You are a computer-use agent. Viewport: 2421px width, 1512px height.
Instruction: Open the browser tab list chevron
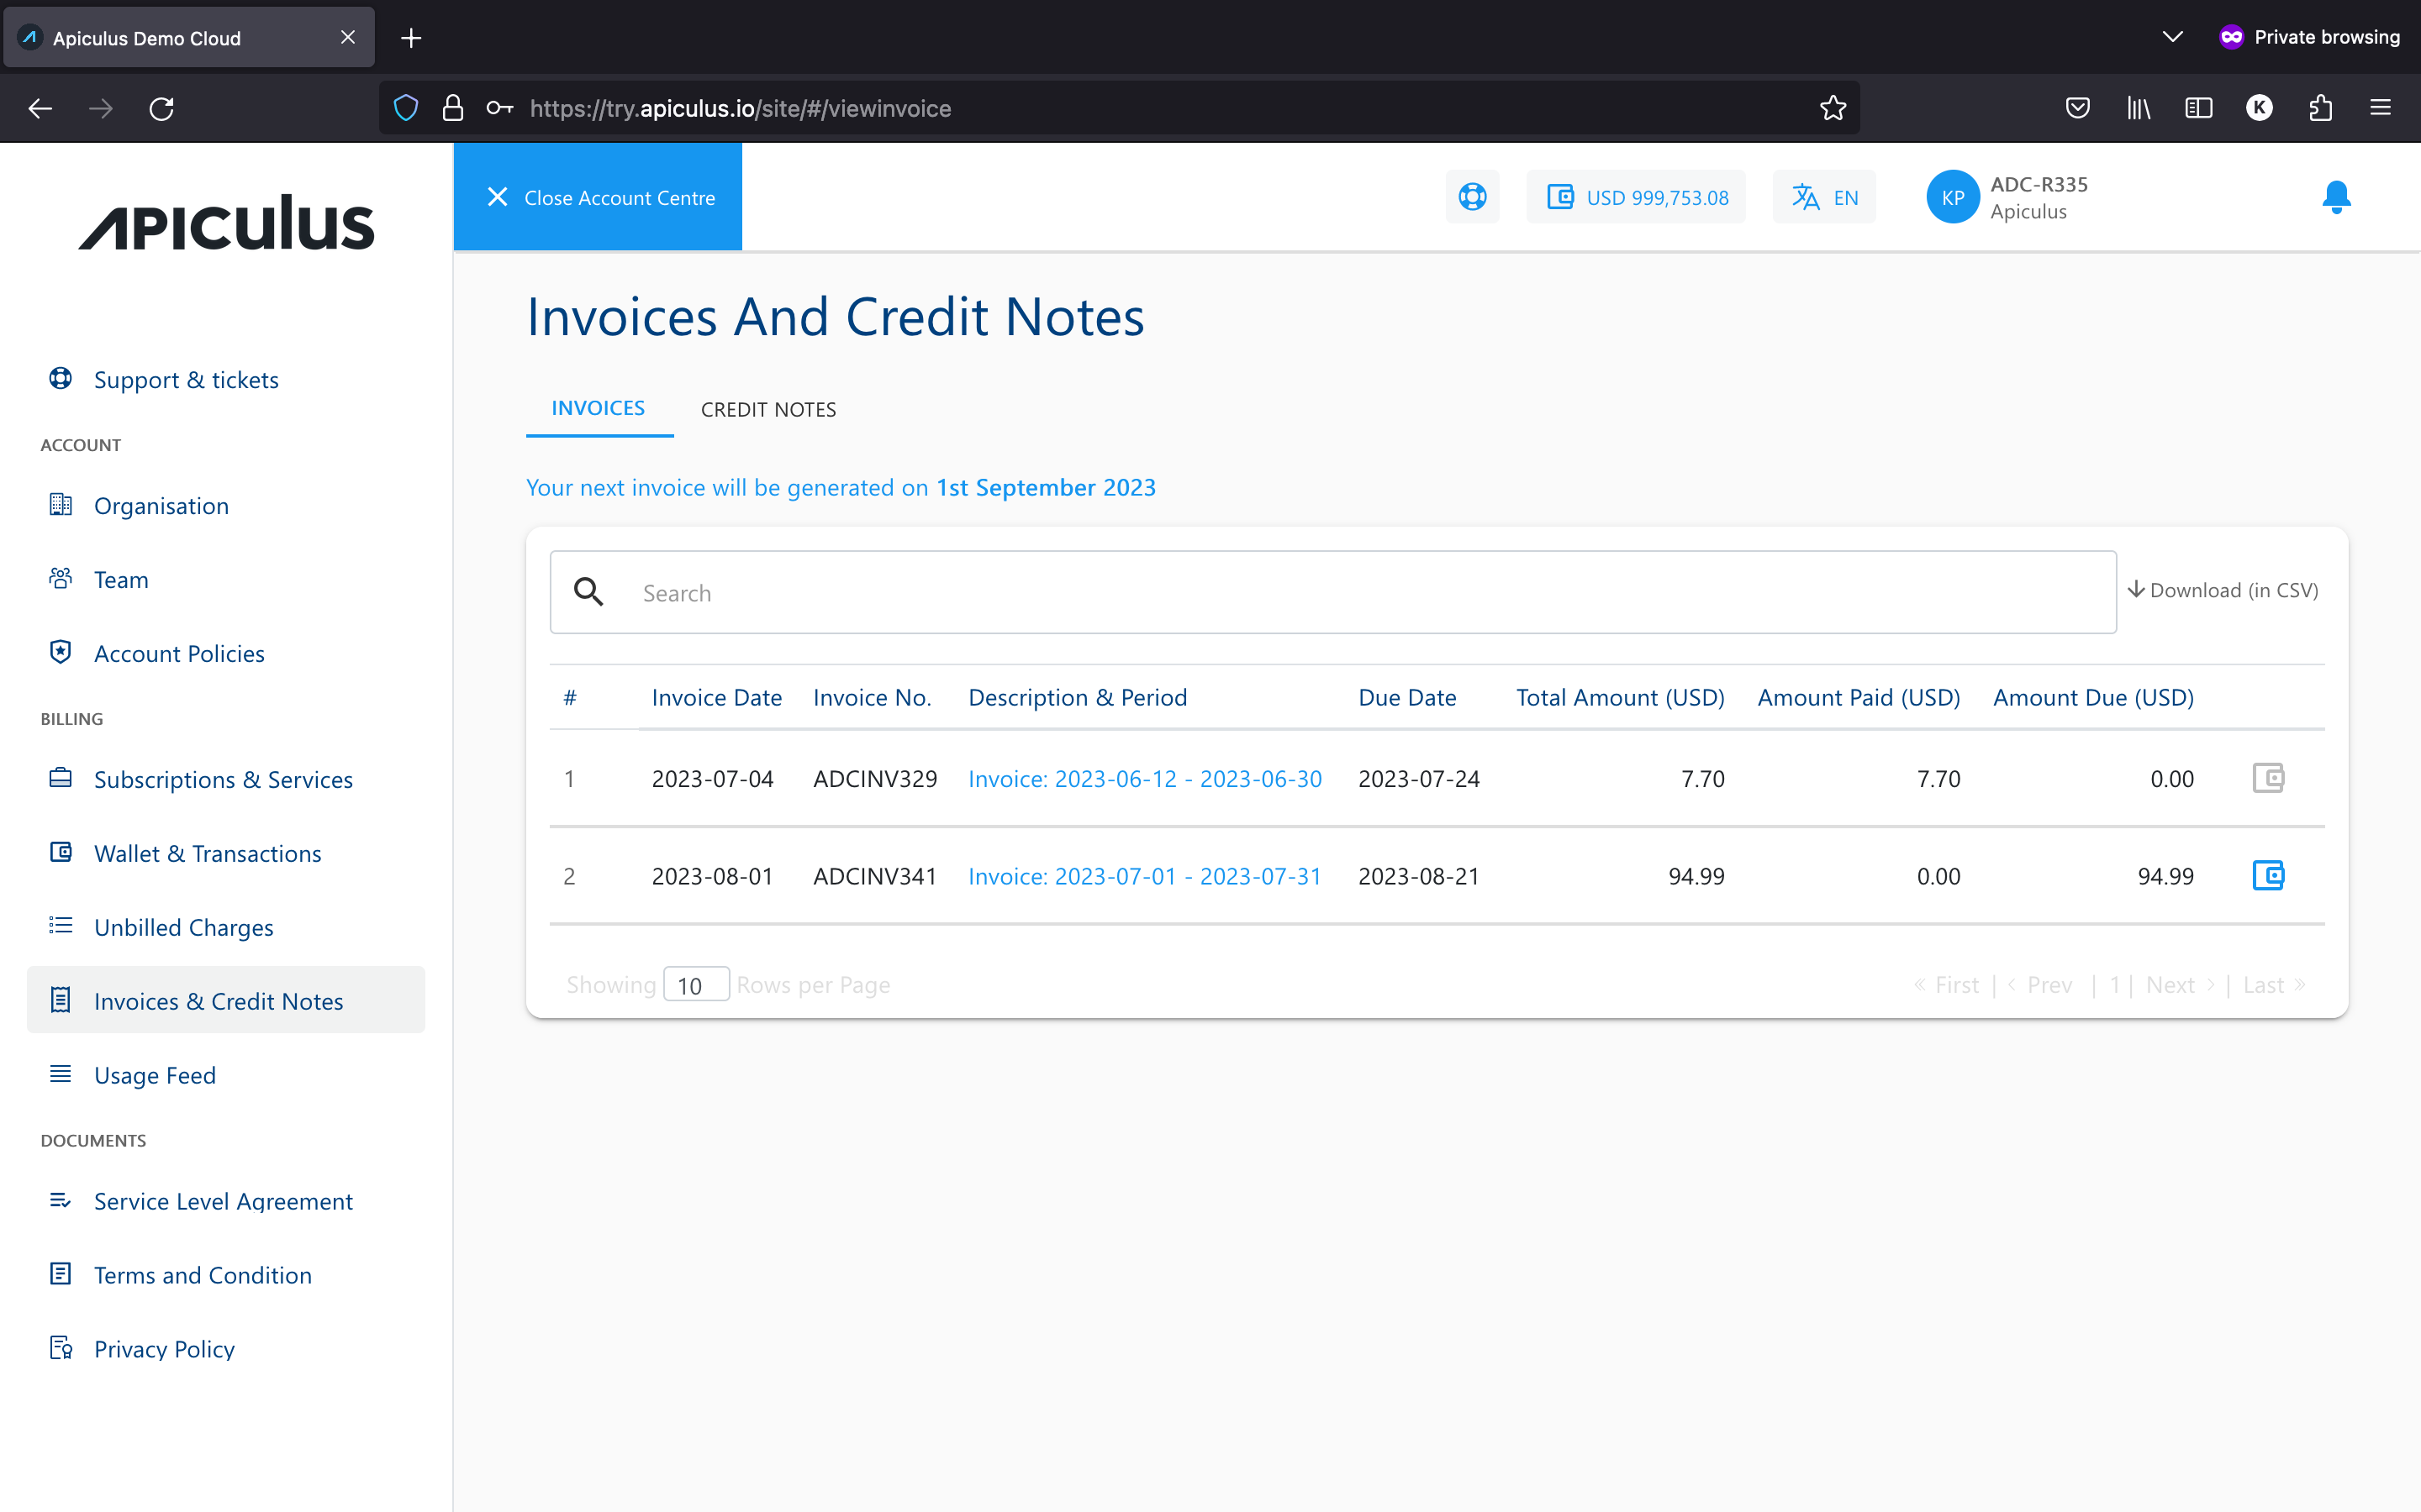(x=2172, y=36)
